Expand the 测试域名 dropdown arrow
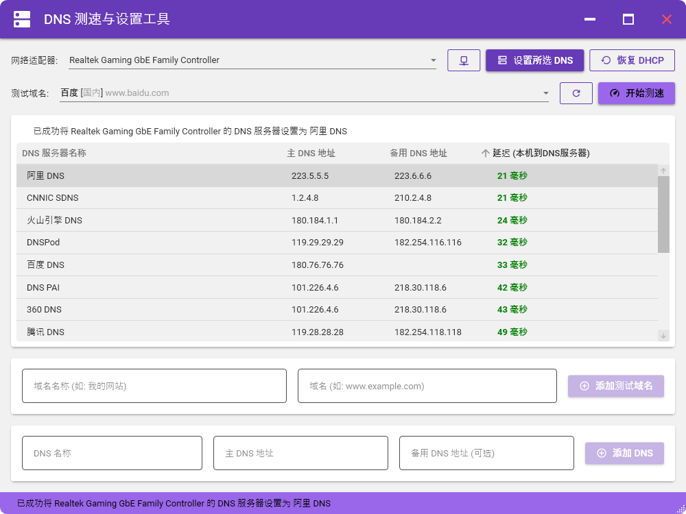686x514 pixels. coord(545,93)
